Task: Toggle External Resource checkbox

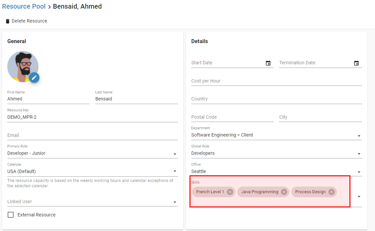Action: point(11,215)
